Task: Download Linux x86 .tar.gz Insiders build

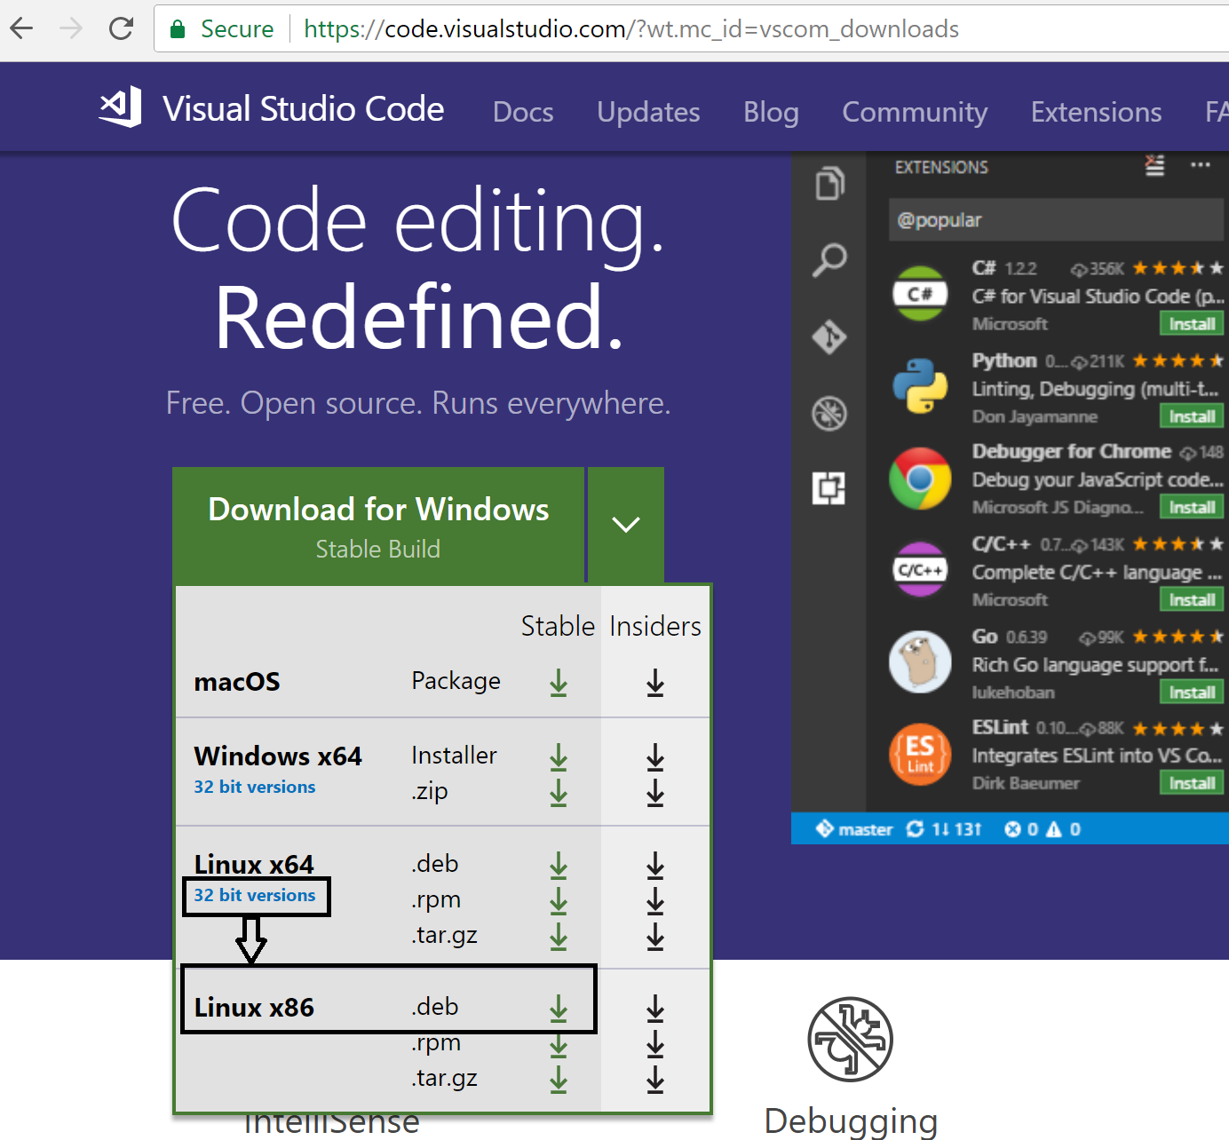Action: [x=655, y=1080]
